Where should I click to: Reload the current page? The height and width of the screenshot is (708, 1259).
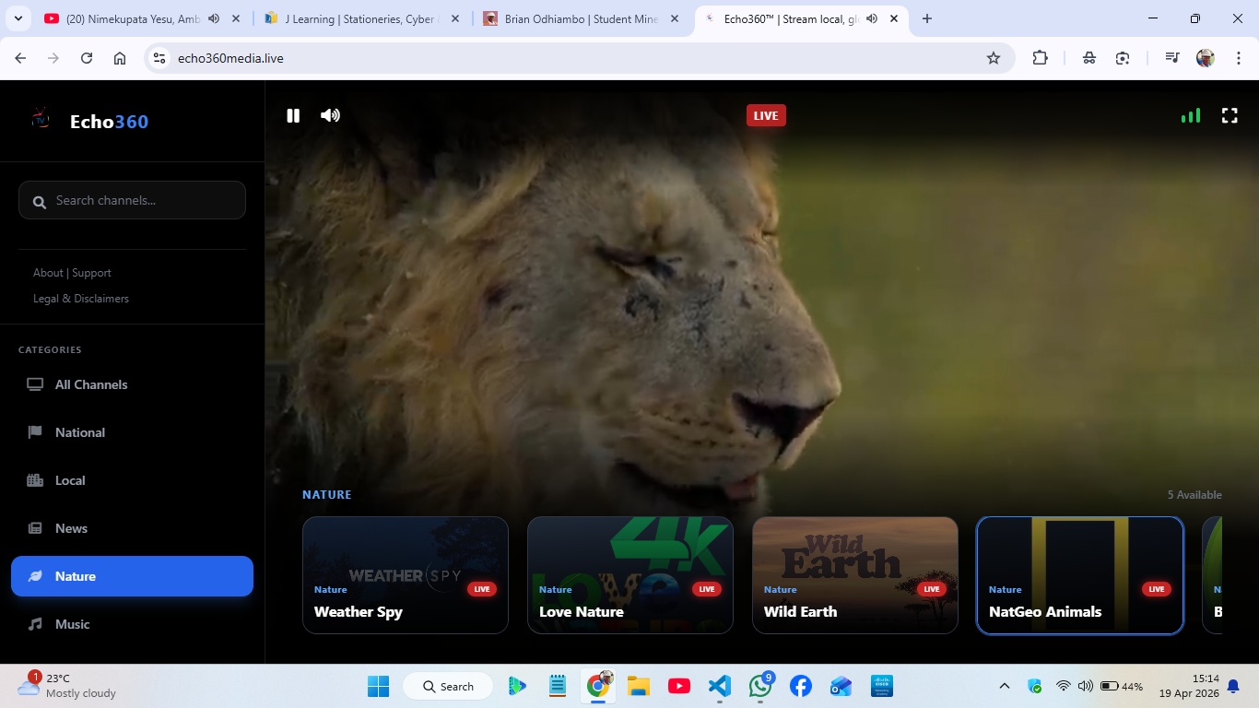(x=87, y=58)
